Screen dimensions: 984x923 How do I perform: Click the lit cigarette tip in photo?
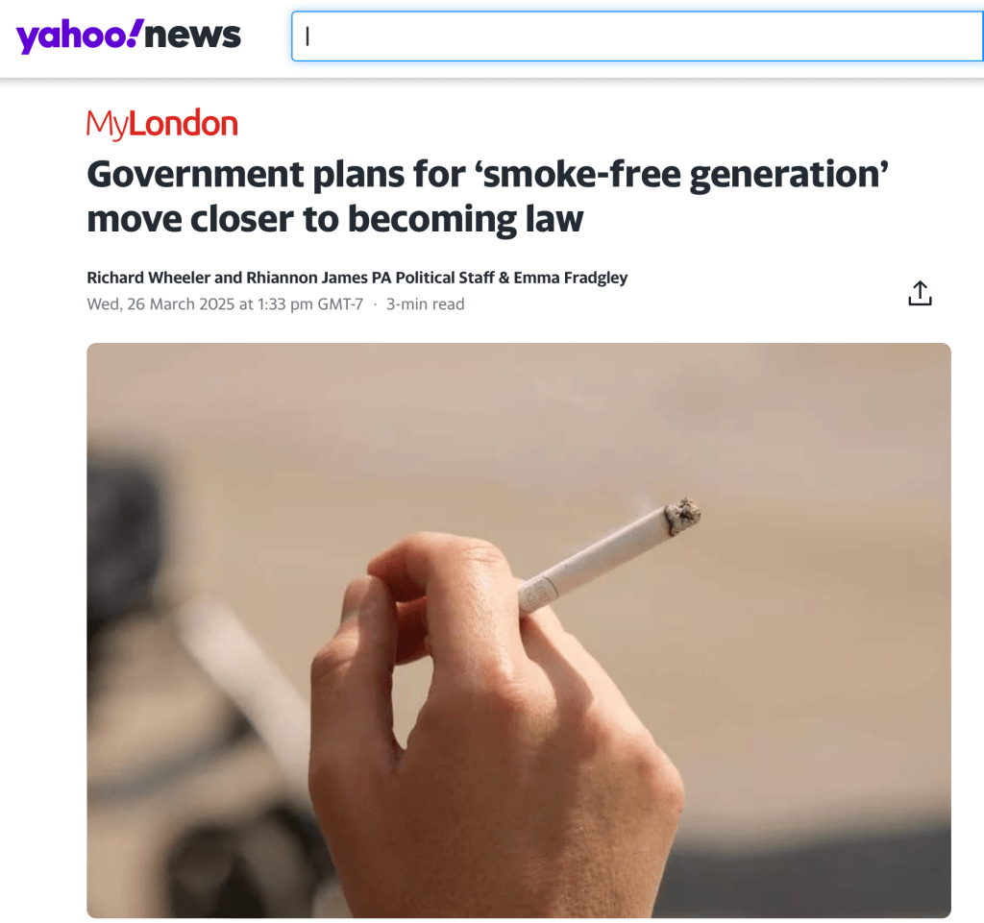point(683,516)
